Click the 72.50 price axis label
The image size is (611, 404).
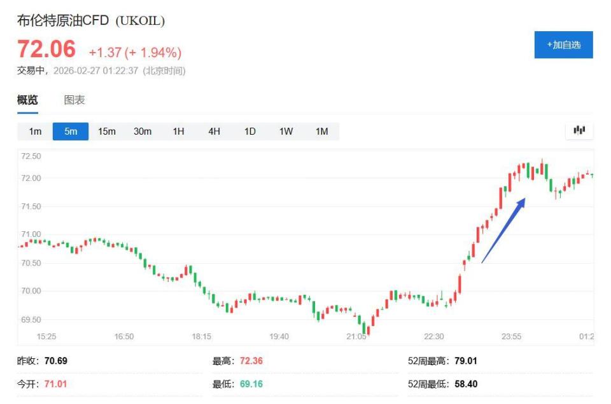tap(31, 156)
